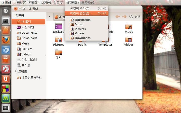Open the 파일(F) menu
Screen dimensions: 181x113
pyautogui.click(x=21, y=3)
